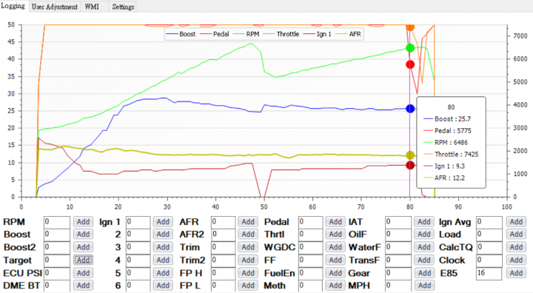Click the orange Throttle marker at top
The width and height of the screenshot is (533, 293).
point(410,27)
